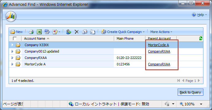Expand the CompanyRXAA row arrow

coord(12,58)
